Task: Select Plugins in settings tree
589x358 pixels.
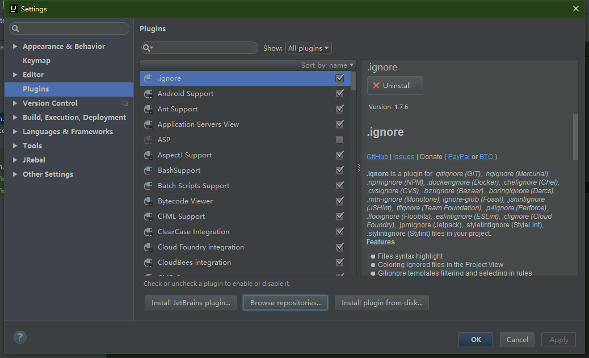Action: click(69, 89)
